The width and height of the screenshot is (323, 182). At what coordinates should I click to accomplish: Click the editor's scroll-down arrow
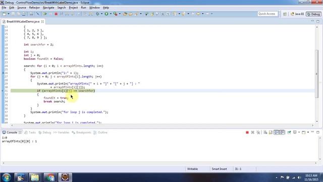coord(317,121)
